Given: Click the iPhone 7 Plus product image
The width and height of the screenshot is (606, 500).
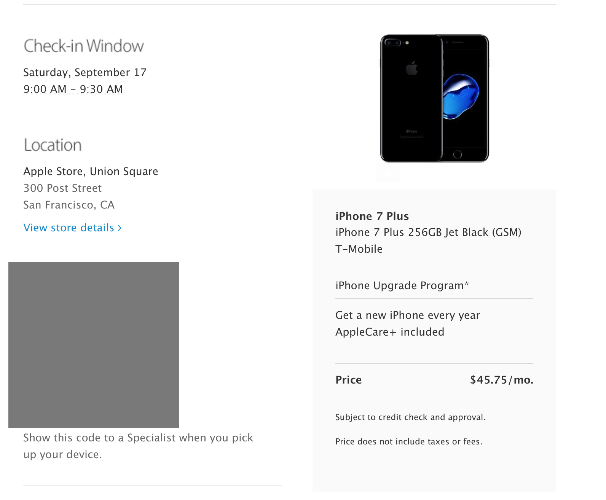Looking at the screenshot, I should [434, 98].
